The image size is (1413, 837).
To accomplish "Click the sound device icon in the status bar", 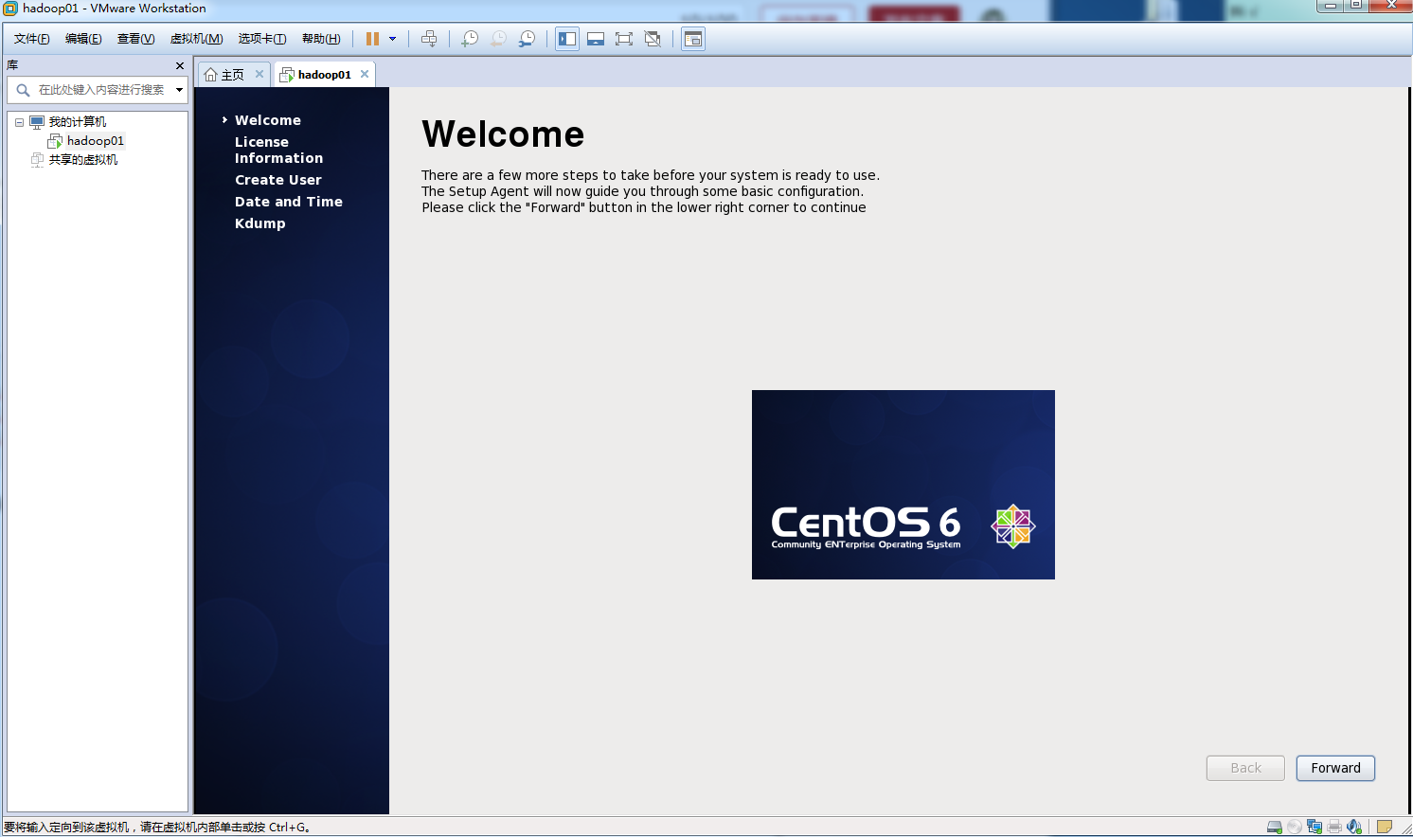I will point(1355,826).
